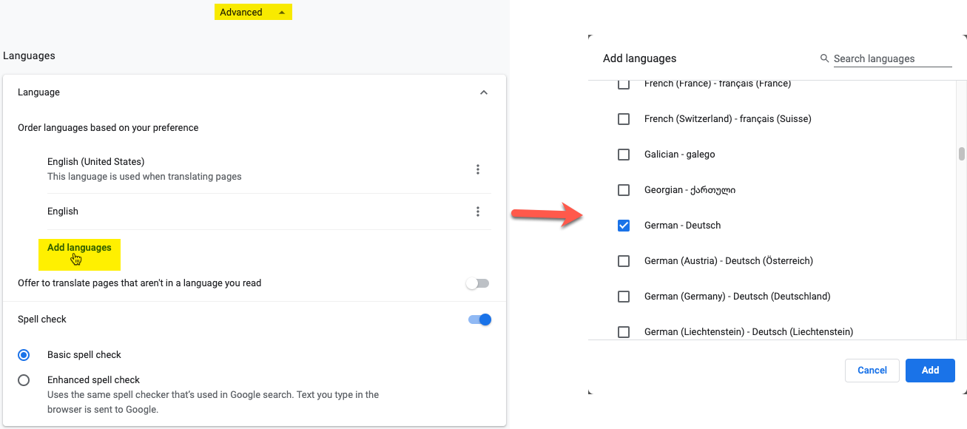Click the 'Galician - galego' label text
Screen dimensions: 967x429
pos(679,155)
